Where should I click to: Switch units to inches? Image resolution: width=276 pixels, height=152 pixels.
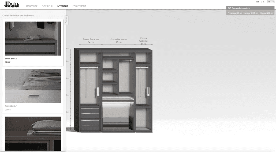point(263,2)
